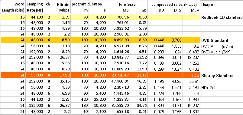Screen dimensions: 243x115
Task: Select the DTS column subheader
Action: coord(174,10)
